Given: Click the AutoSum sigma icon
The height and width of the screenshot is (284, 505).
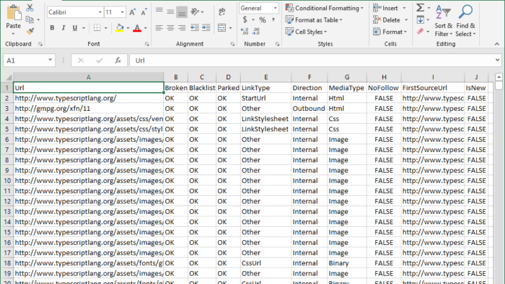Looking at the screenshot, I should tap(421, 8).
